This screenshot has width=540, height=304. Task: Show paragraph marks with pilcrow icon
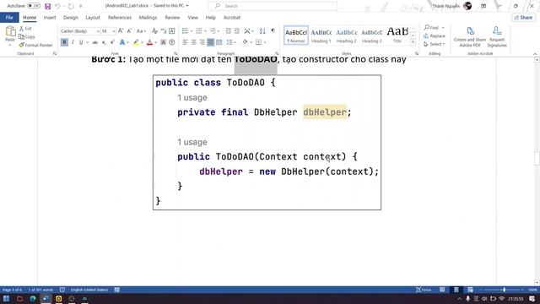[273, 31]
